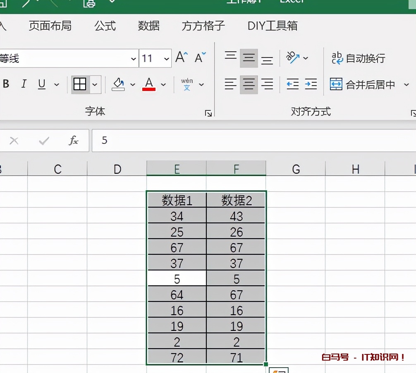The width and height of the screenshot is (416, 373).
Task: Click the text orientation icon
Action: pos(293,58)
